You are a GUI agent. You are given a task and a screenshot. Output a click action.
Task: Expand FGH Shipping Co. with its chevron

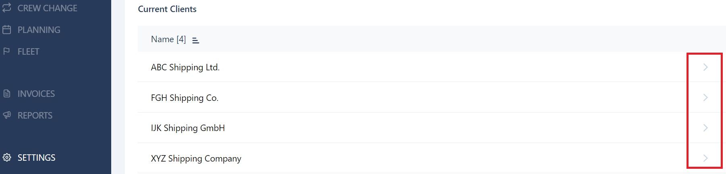point(705,97)
